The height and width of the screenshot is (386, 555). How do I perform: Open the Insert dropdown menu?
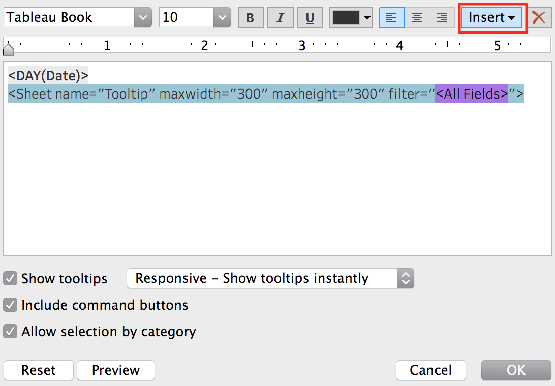(x=491, y=17)
